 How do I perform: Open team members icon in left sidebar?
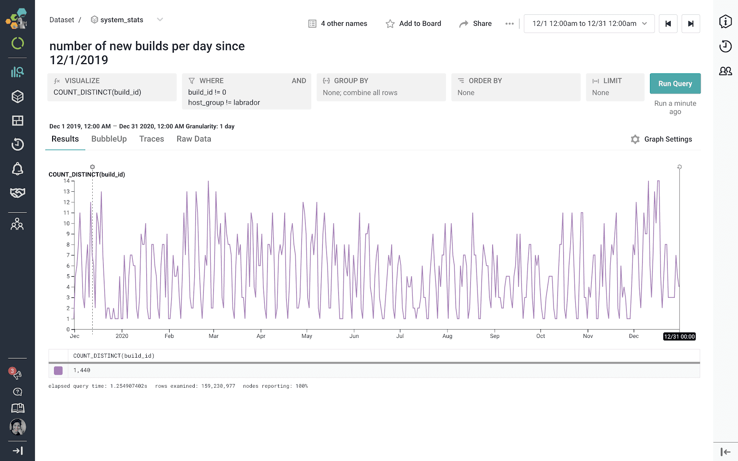click(x=18, y=225)
